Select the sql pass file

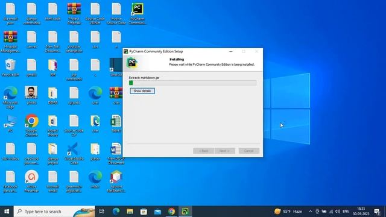(74, 95)
